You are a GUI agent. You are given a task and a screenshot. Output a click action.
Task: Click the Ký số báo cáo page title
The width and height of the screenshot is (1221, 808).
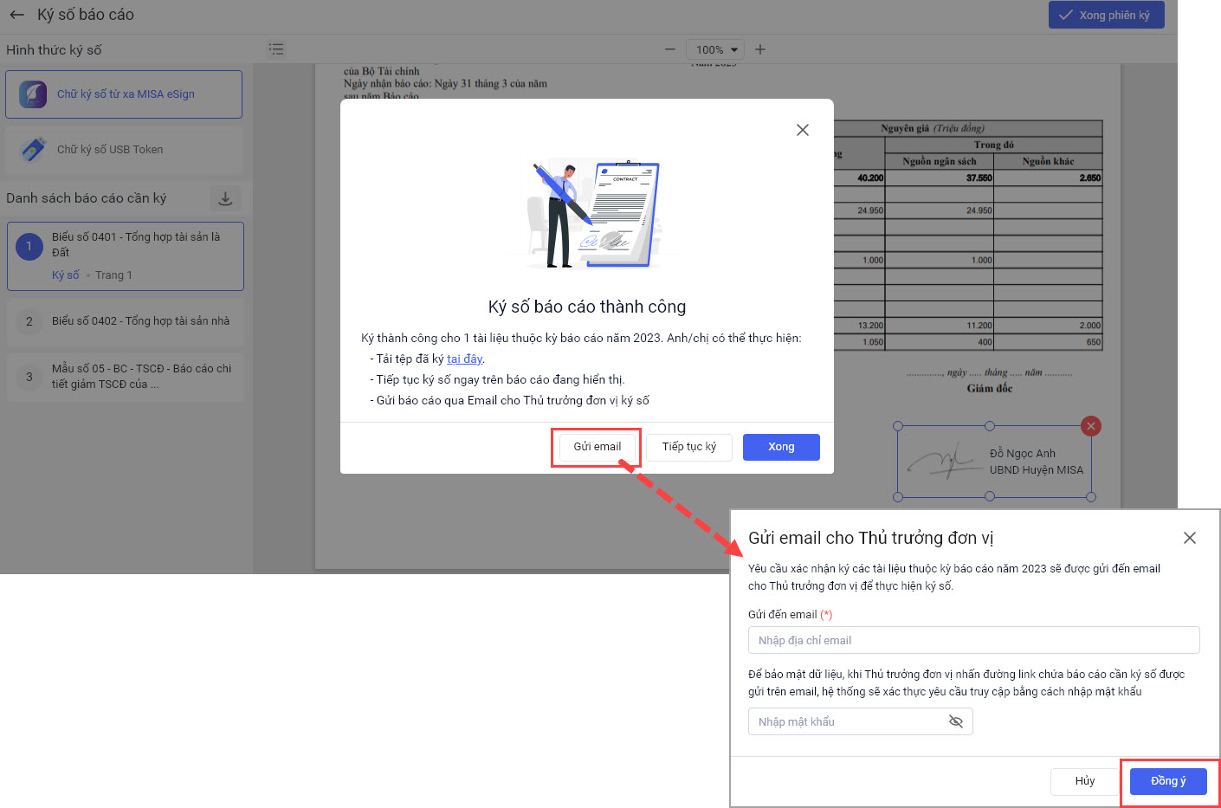coord(86,15)
